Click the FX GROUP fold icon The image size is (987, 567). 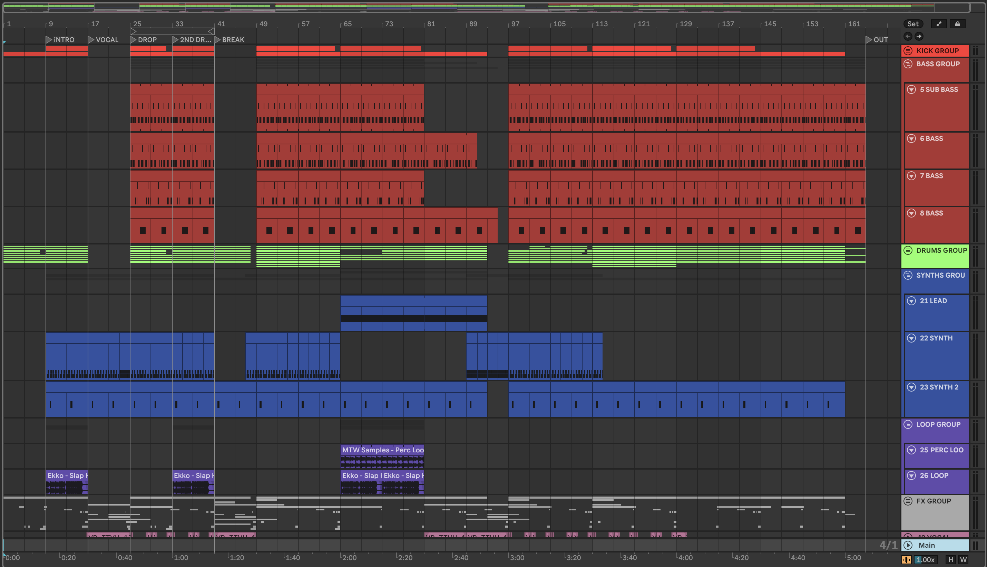tap(908, 501)
